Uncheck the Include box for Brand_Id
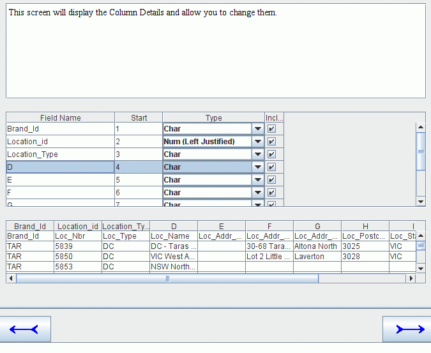The image size is (431, 353). point(271,128)
